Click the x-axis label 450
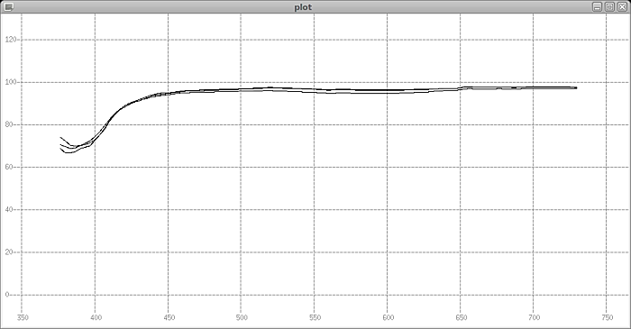 pos(169,318)
